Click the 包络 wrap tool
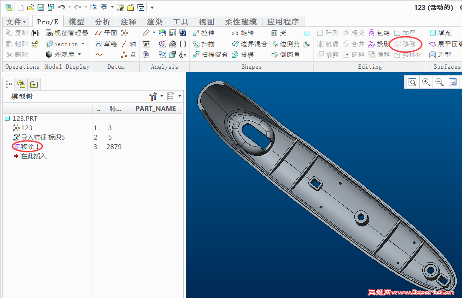 tap(380, 33)
